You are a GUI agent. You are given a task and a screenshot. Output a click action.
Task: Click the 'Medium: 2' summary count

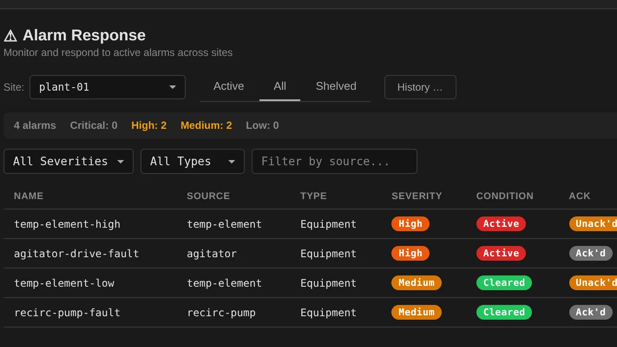206,126
